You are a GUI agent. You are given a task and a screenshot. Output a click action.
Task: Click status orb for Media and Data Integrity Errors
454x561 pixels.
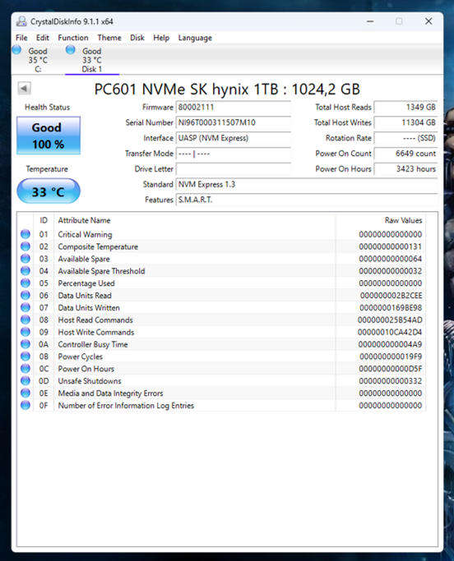25,393
